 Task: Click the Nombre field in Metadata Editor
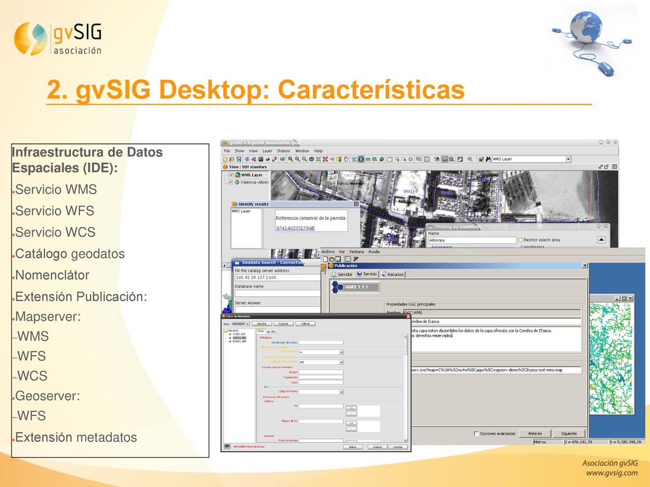point(321,373)
